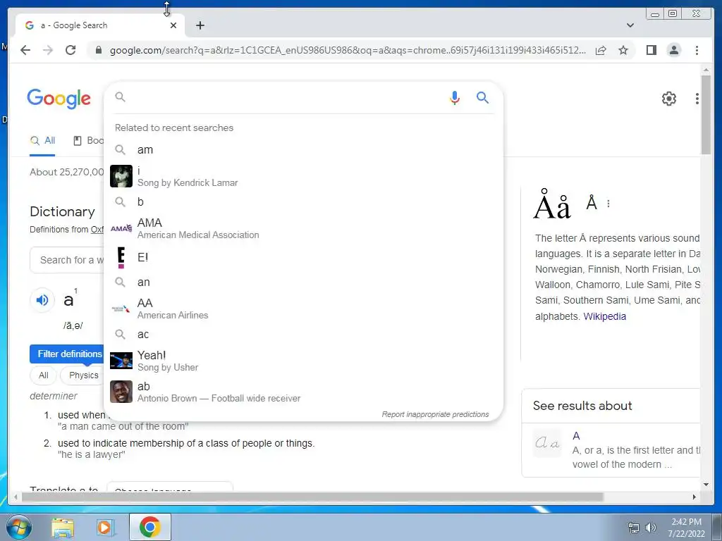Click the taskbar clock showing 2:42 PM
The image size is (722, 541).
tap(686, 528)
